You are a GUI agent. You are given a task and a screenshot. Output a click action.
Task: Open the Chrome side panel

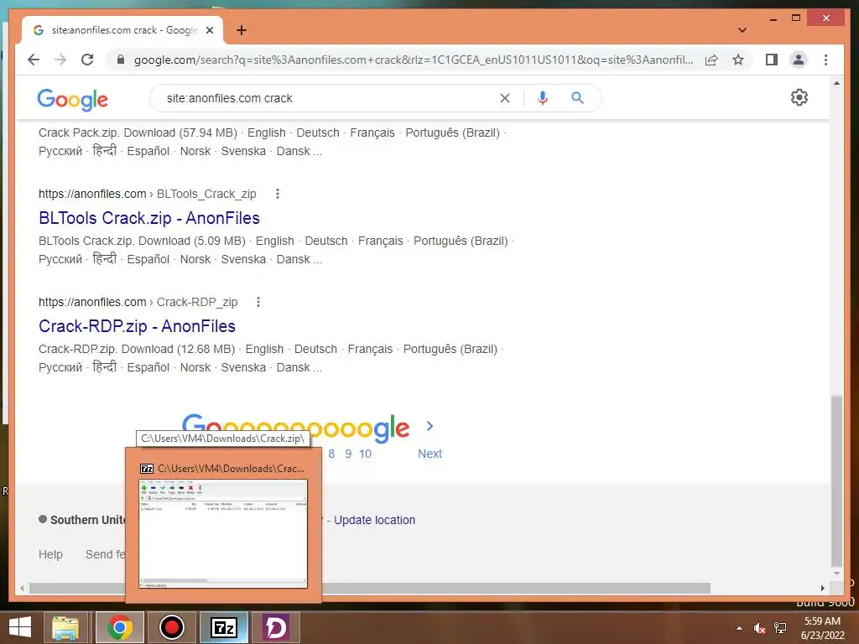click(x=772, y=60)
